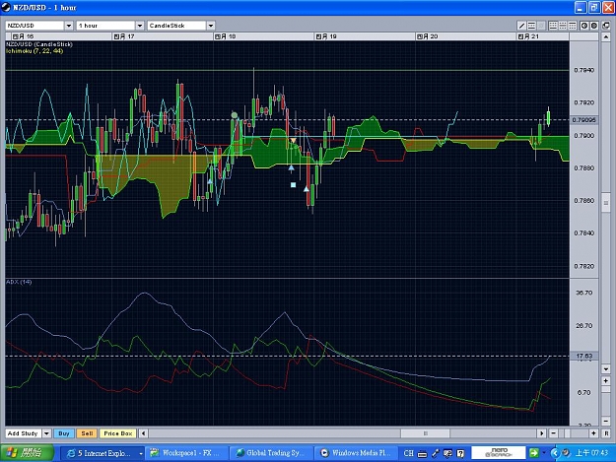Click the 四月 21 date label

(528, 36)
